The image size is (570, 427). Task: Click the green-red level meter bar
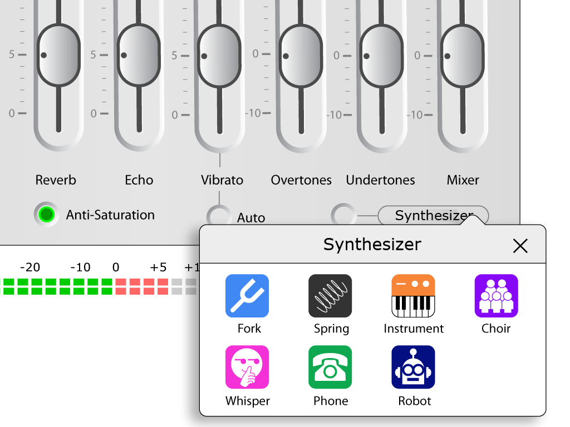coord(99,286)
